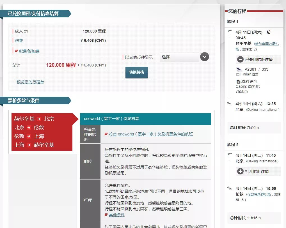Click the landing plane icon beside 北京 arrival
Image resolution: width=286 pixels, height=228 pixels.
click(x=229, y=103)
